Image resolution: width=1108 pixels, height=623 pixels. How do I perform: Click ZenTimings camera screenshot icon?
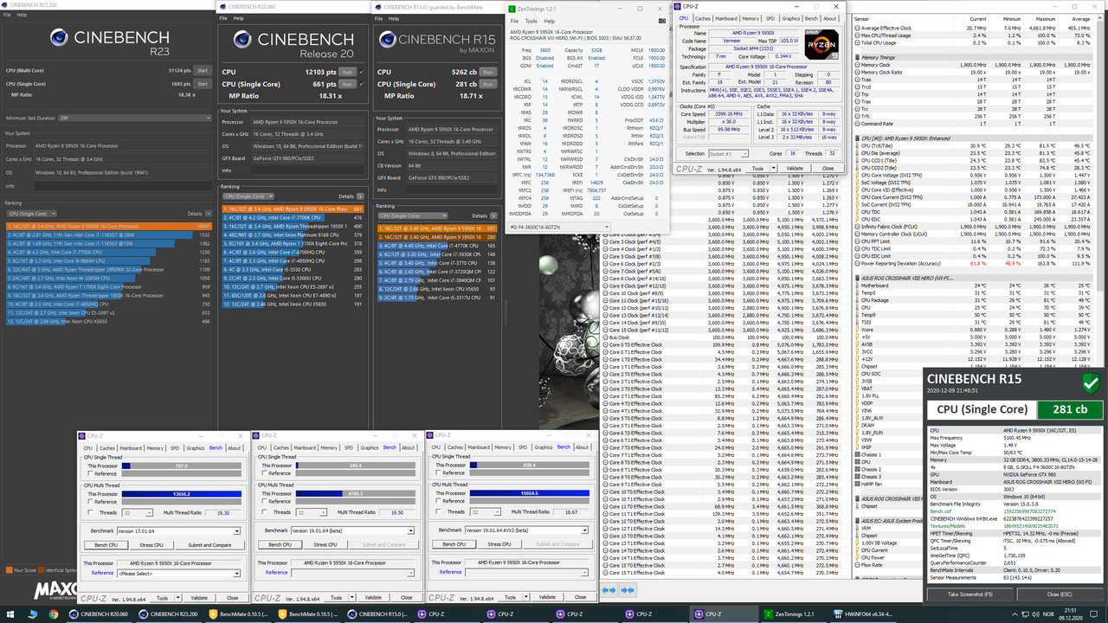coord(662,20)
